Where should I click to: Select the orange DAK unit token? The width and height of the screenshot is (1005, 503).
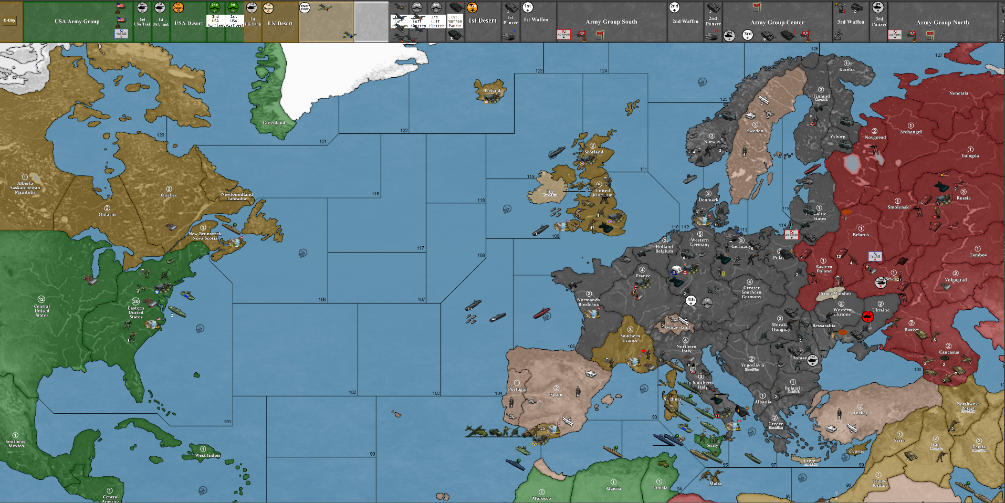pos(472,7)
